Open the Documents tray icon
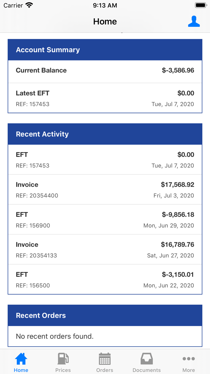The image size is (210, 374). pyautogui.click(x=147, y=359)
